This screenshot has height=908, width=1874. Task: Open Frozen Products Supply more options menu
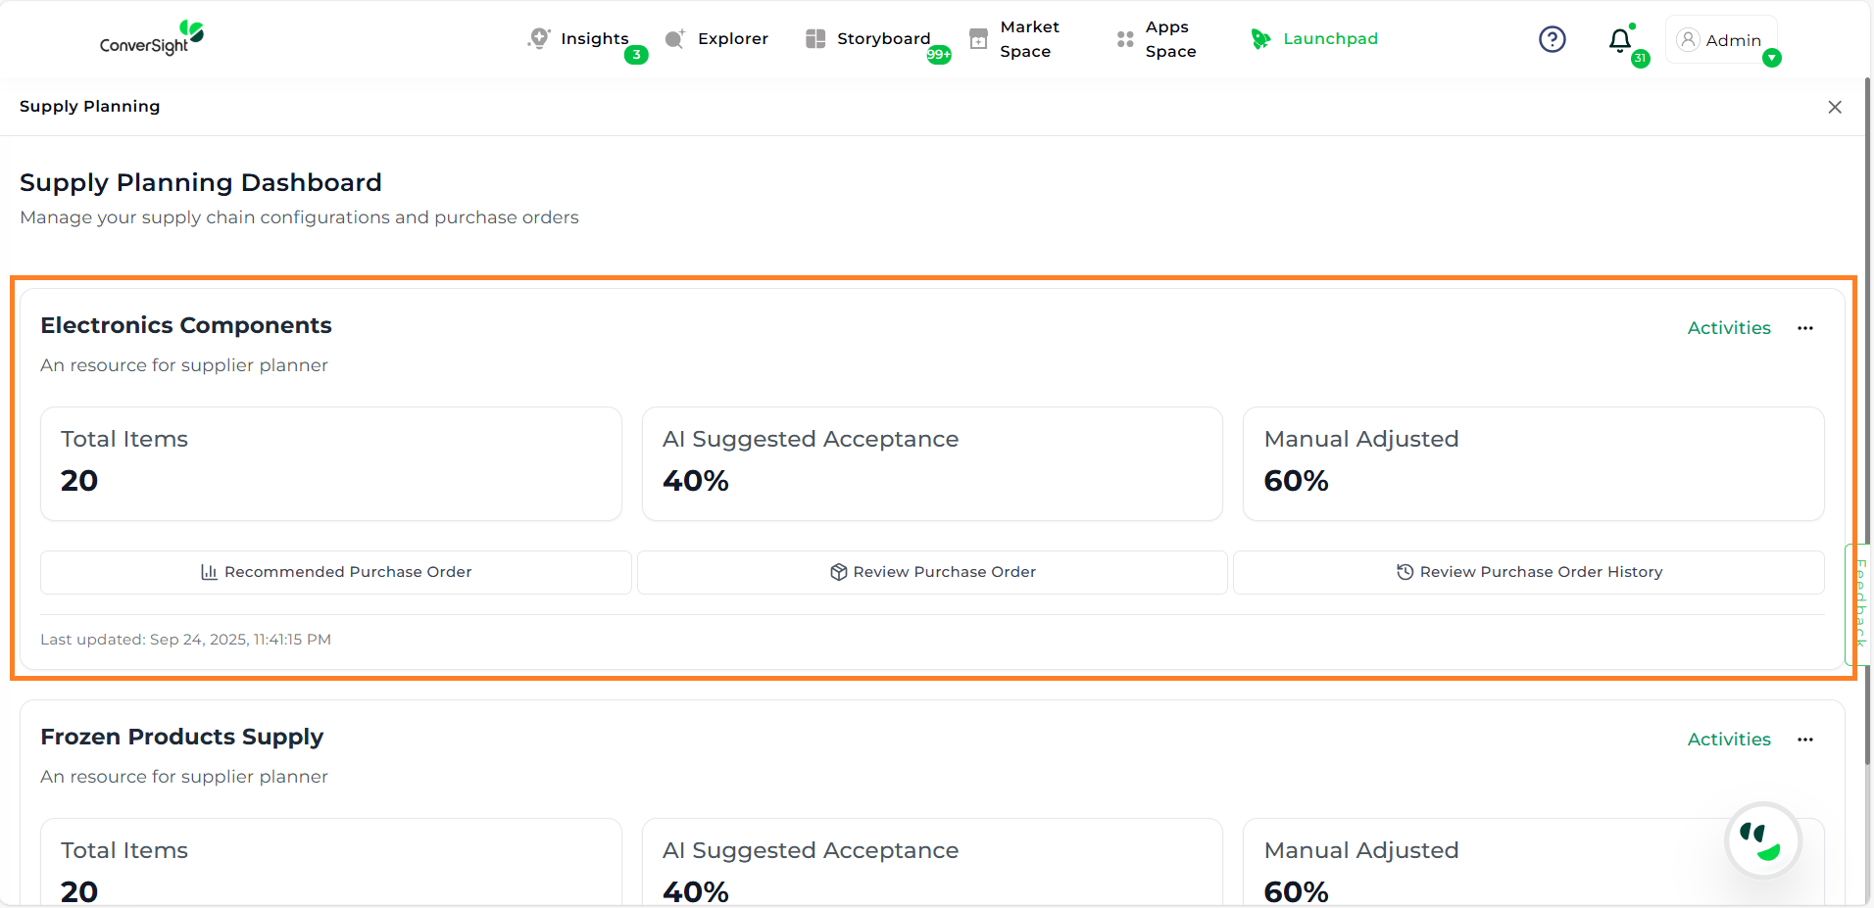coord(1804,740)
